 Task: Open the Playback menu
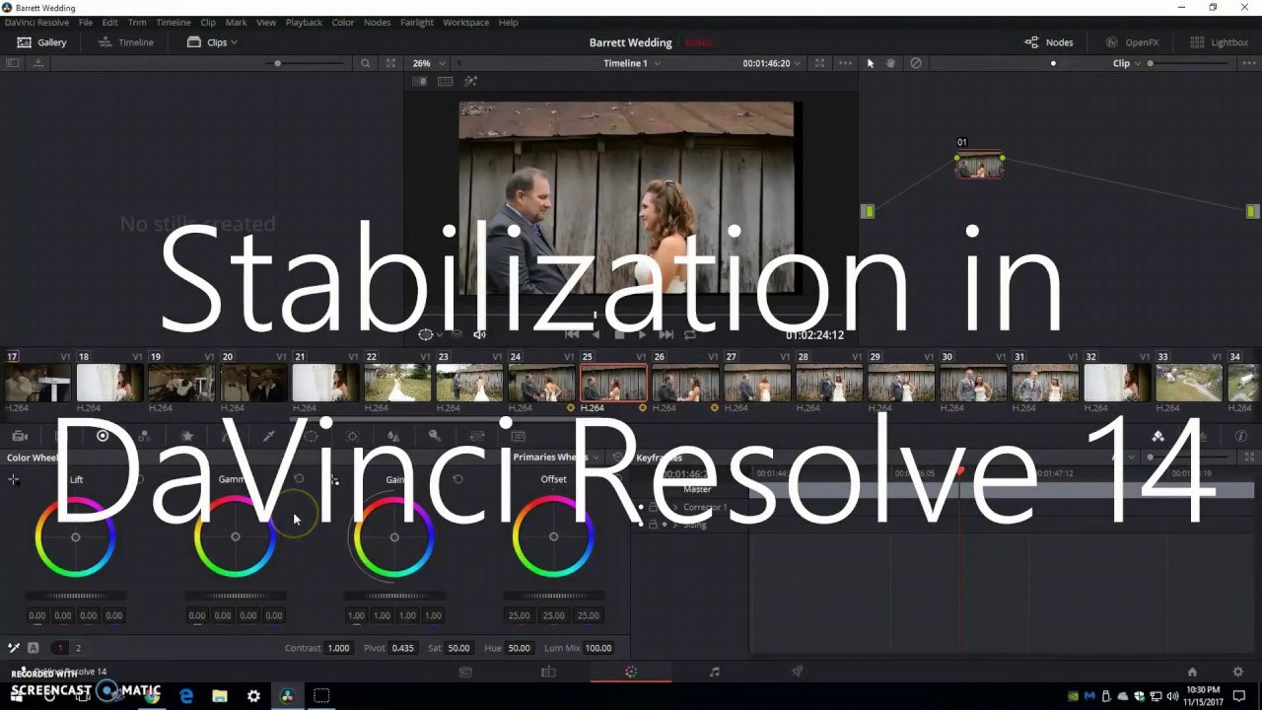click(x=304, y=22)
